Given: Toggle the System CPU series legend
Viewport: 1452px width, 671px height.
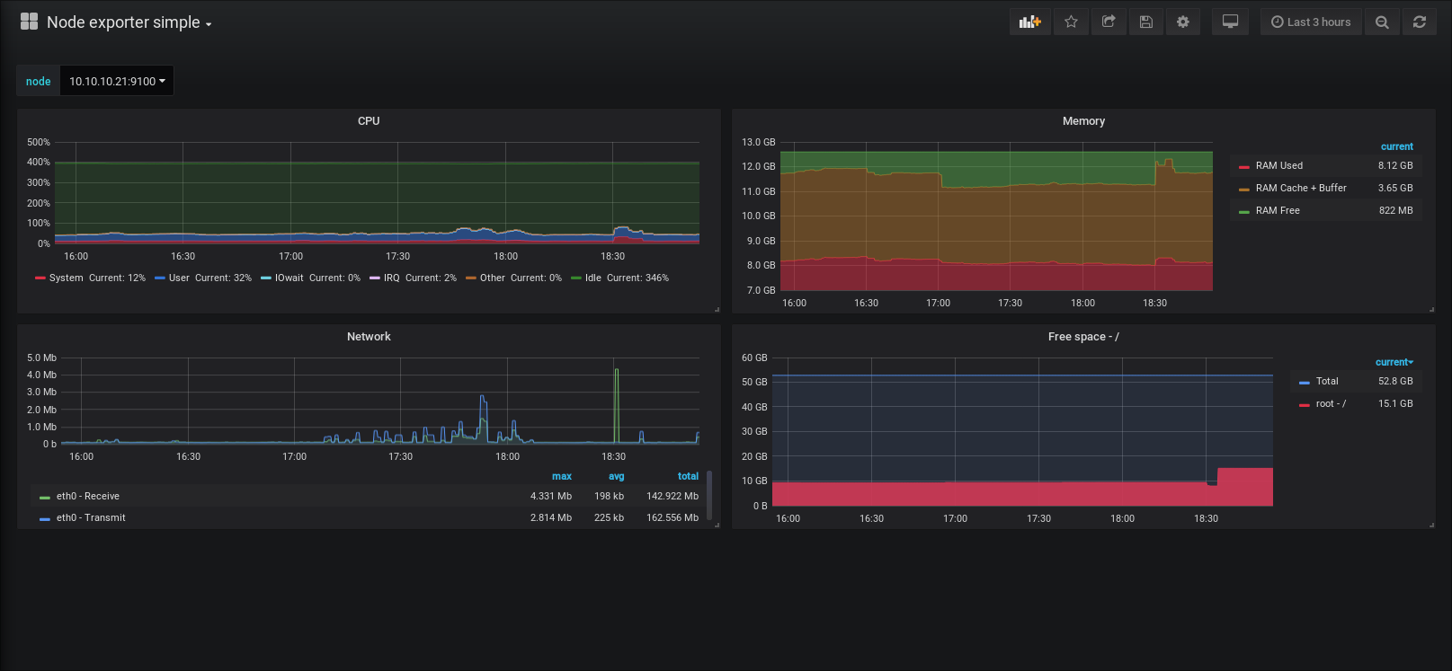Looking at the screenshot, I should [90, 278].
